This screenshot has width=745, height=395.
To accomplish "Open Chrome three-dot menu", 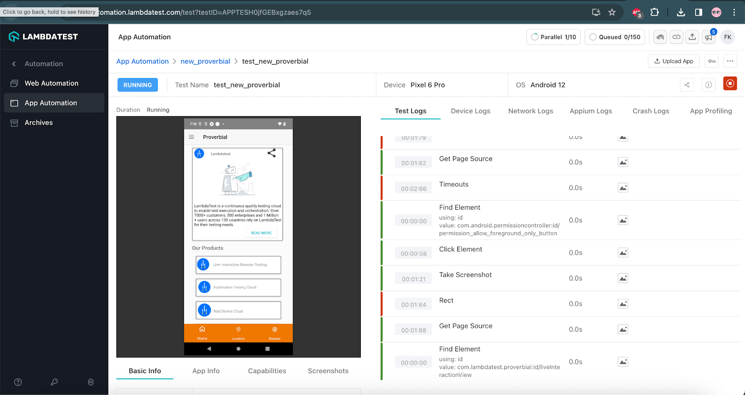I will point(734,13).
